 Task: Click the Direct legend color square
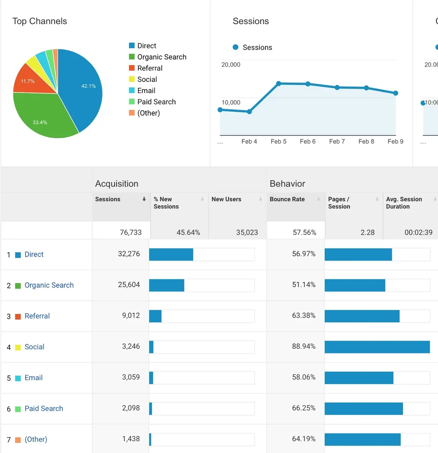point(132,45)
